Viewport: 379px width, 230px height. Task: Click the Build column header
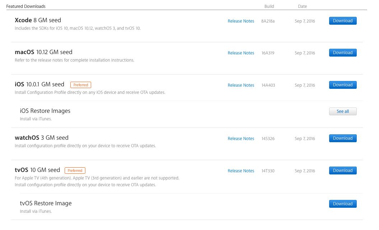tap(269, 6)
